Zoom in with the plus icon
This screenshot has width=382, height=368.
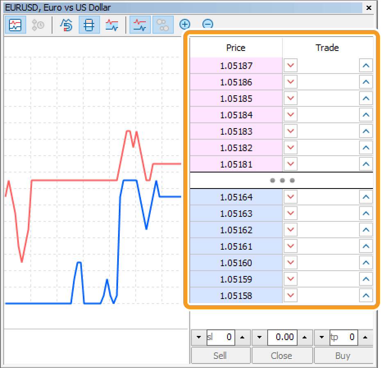pyautogui.click(x=185, y=25)
